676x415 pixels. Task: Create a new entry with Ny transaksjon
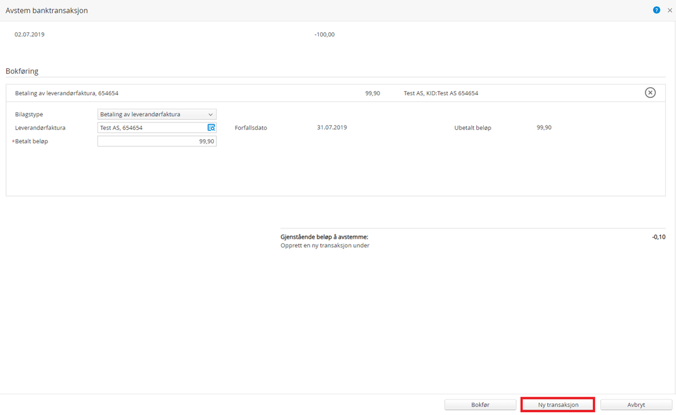tap(558, 405)
